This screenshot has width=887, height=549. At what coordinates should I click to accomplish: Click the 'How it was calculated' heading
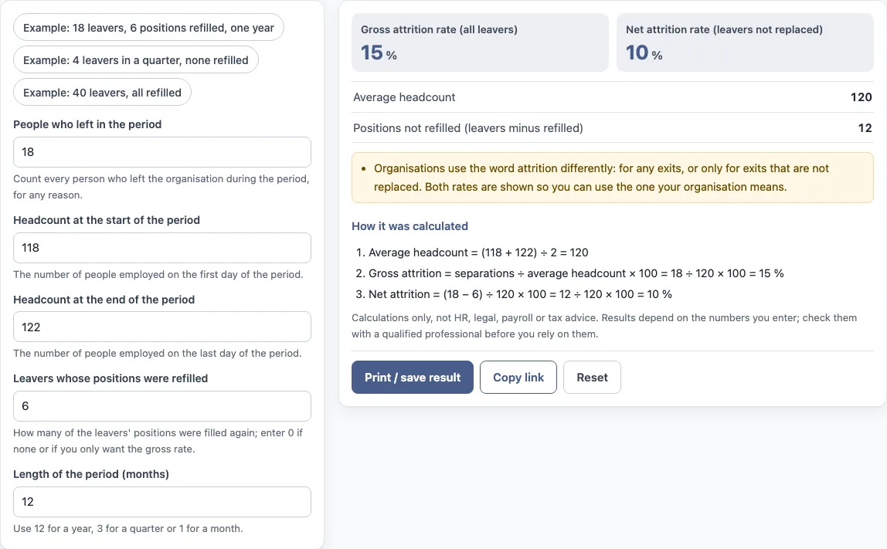click(x=410, y=226)
